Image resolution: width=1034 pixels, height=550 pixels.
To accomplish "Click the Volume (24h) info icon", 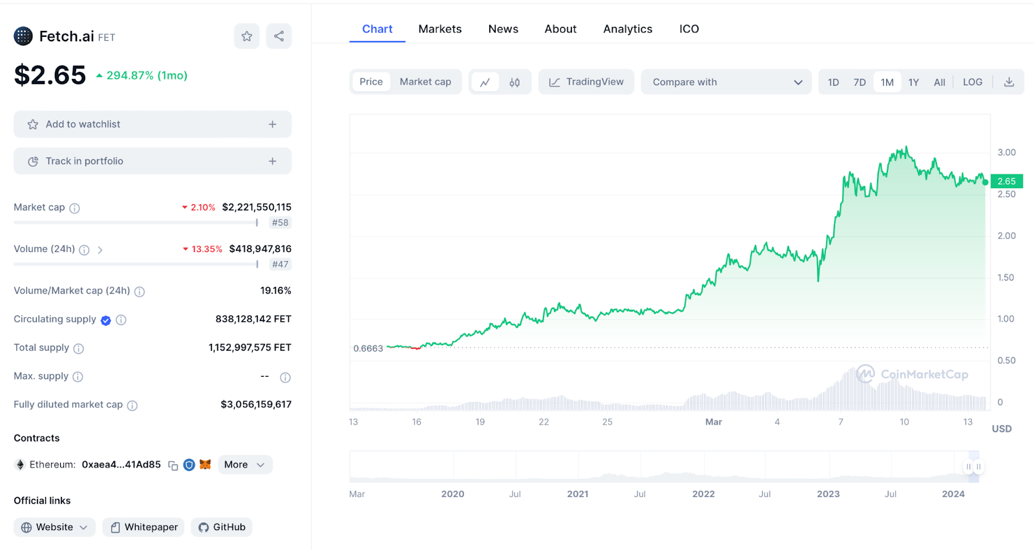I will 84,249.
